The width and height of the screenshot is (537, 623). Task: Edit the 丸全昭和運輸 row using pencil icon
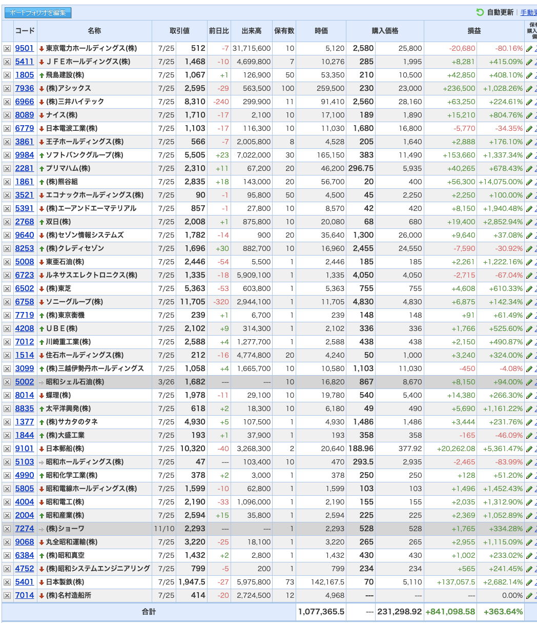pos(529,542)
